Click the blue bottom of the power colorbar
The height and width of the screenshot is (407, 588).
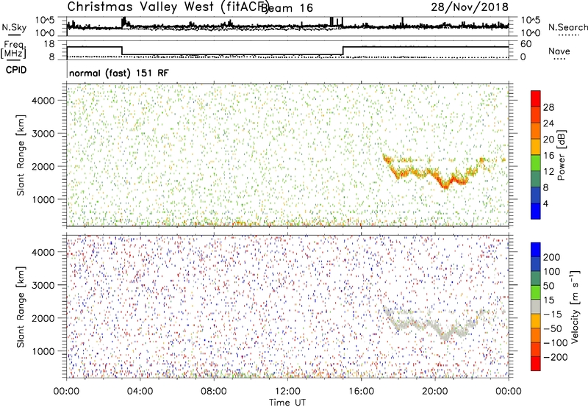(x=536, y=211)
